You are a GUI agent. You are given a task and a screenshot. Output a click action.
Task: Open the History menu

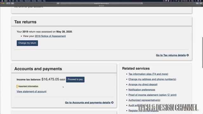click(x=21, y=1)
